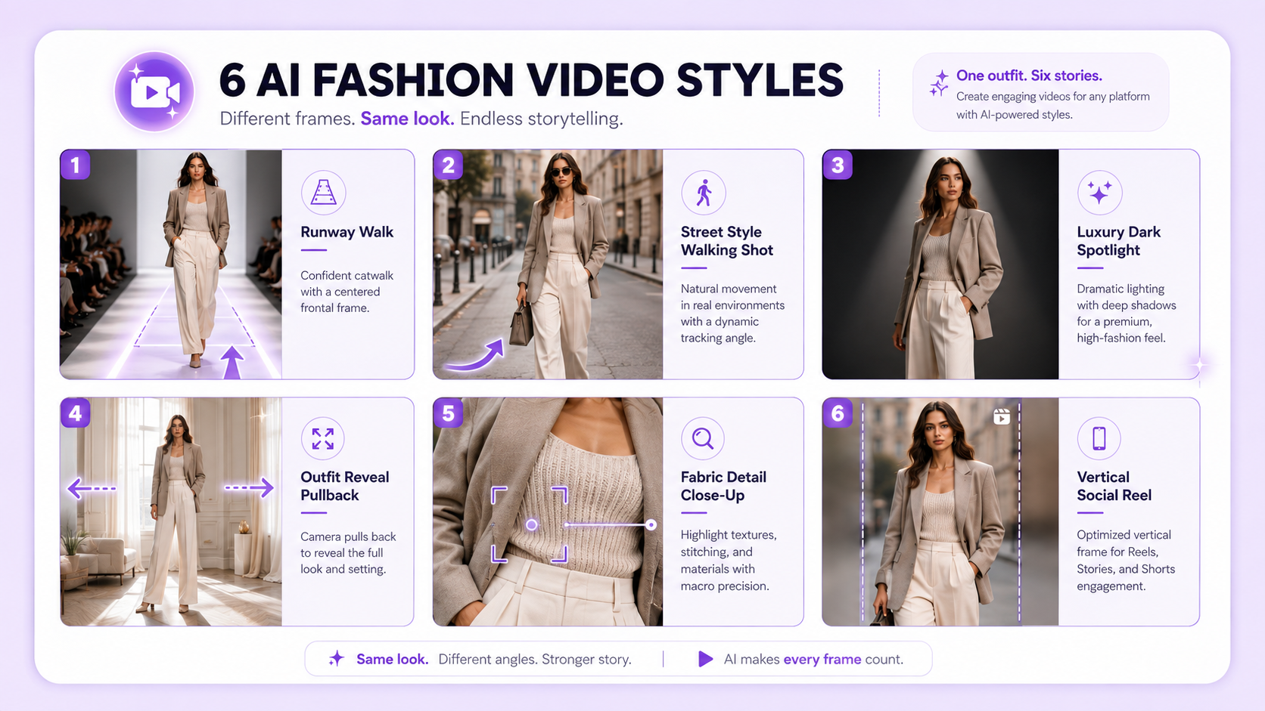Click the 'Confident catwalk with a centered frontal frame.' description

point(347,292)
